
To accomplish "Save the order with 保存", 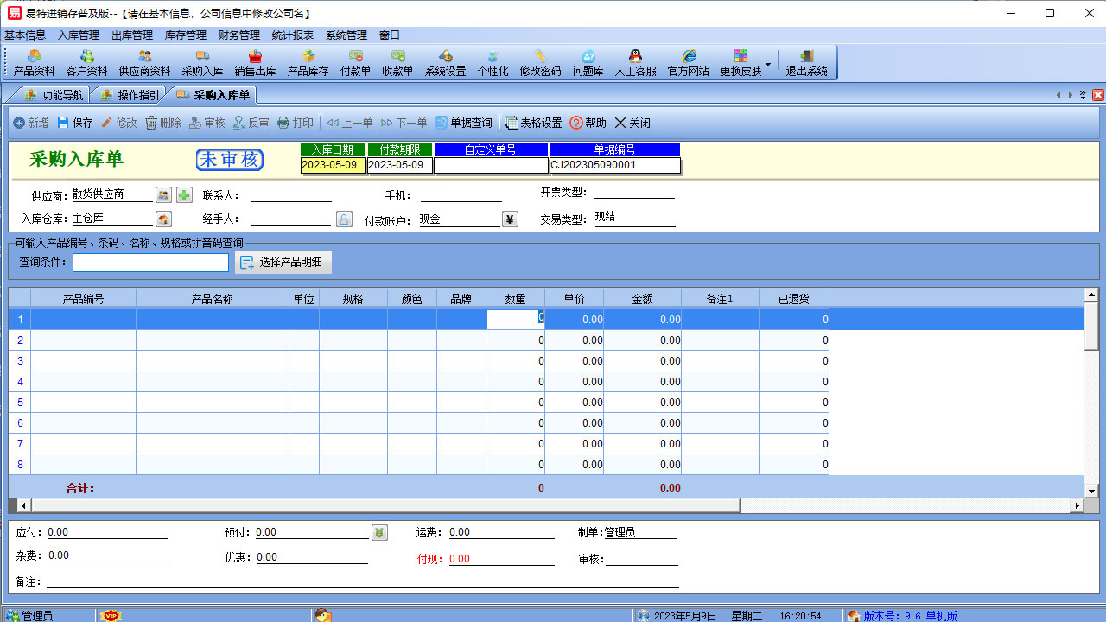I will click(x=75, y=123).
